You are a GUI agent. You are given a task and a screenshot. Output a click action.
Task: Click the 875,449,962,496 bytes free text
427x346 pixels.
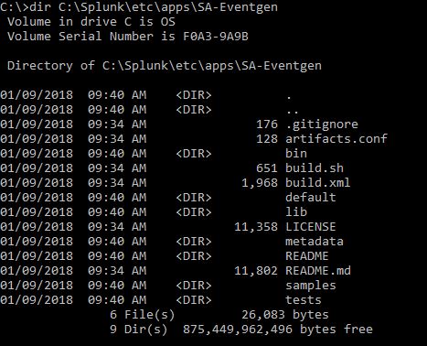tap(278, 330)
